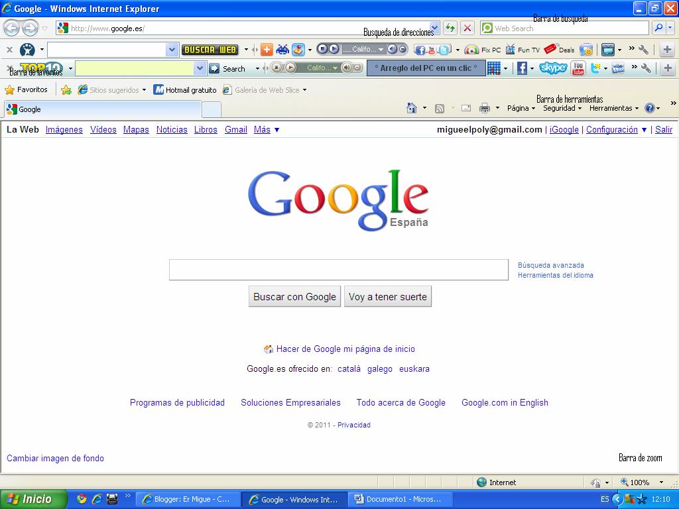The height and width of the screenshot is (509, 679).
Task: Click the colored grid game icon
Action: click(494, 68)
